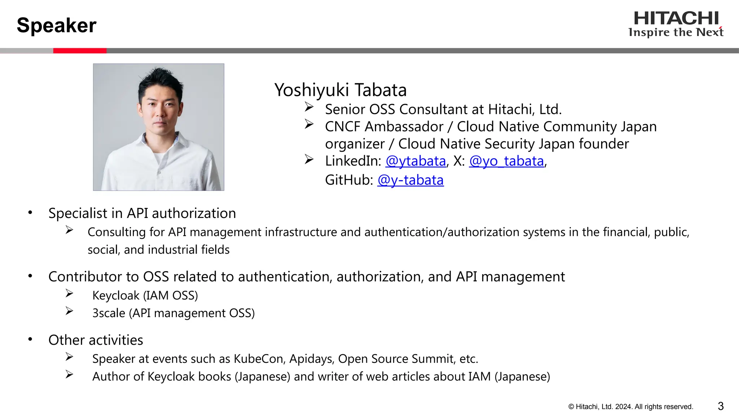The width and height of the screenshot is (739, 415).
Task: Click 'Specialist in API authorization' bullet
Action: pyautogui.click(x=142, y=213)
